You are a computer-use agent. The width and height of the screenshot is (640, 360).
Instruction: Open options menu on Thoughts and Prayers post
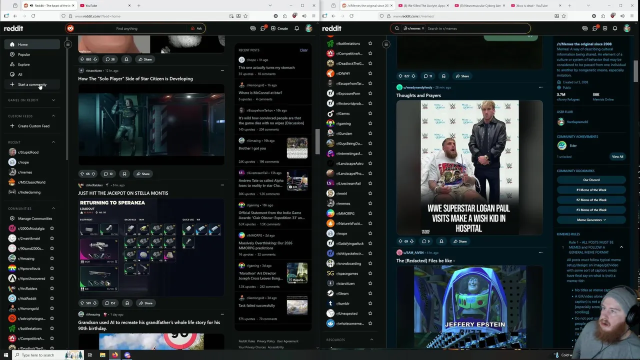tap(540, 87)
